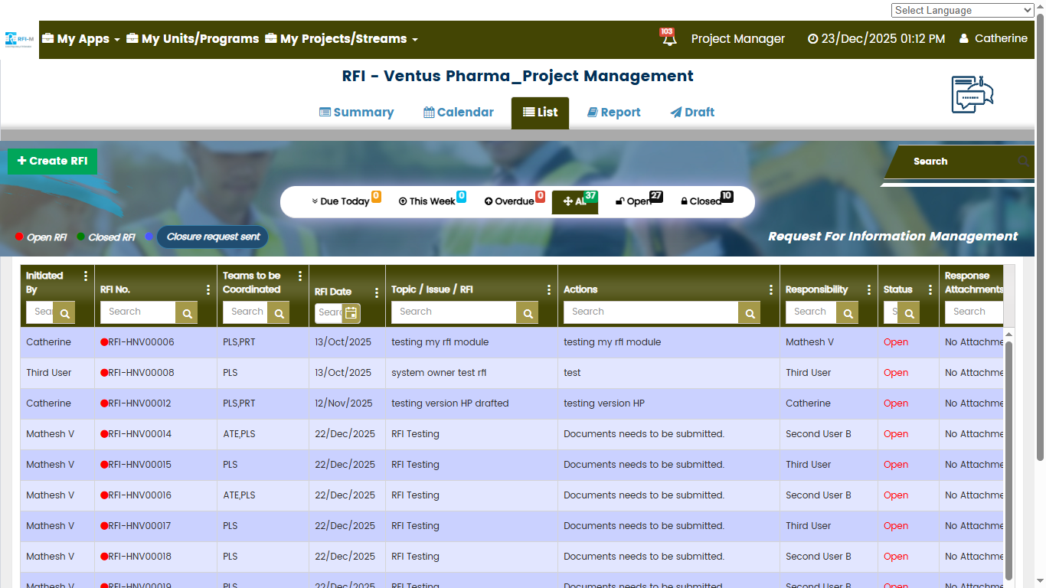Click the RFI chat message icon

pyautogui.click(x=972, y=94)
